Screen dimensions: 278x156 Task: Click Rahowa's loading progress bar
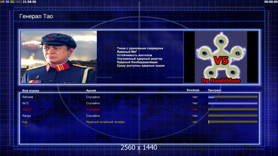pos(233,97)
